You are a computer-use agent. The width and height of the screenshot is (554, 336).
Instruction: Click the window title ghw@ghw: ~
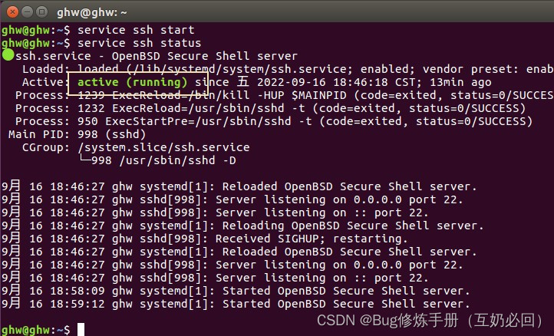[x=92, y=13]
